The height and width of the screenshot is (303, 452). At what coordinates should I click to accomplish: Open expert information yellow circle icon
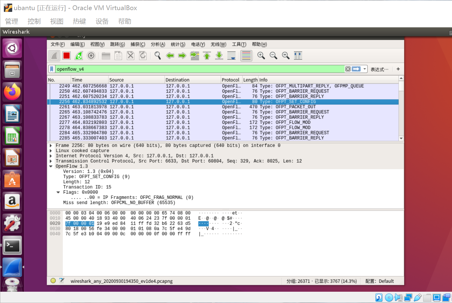[53, 281]
